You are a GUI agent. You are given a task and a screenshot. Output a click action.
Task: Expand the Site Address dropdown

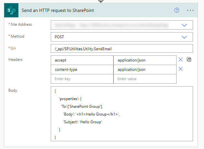click(x=184, y=25)
